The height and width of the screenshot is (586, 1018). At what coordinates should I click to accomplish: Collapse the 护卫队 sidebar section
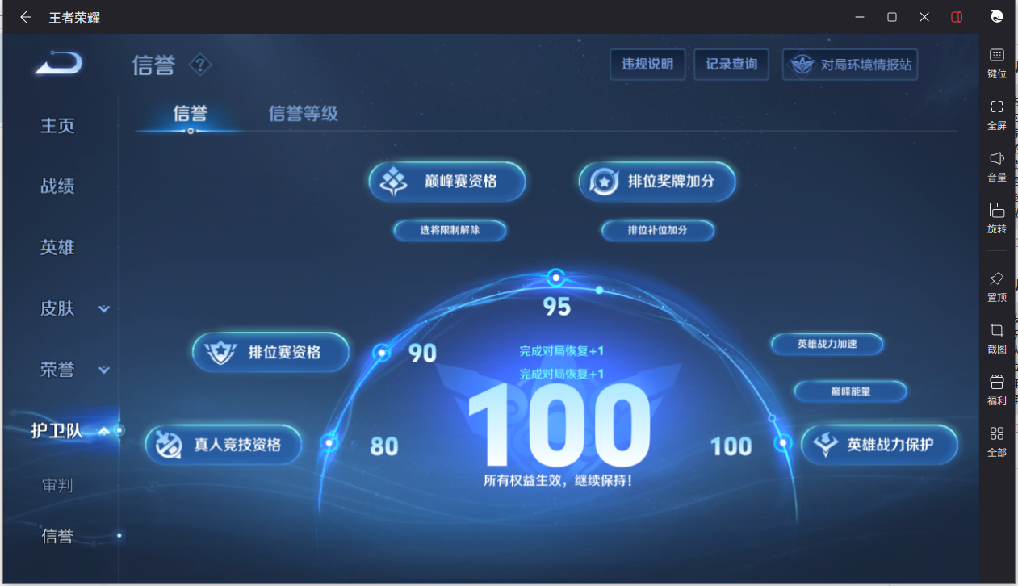(103, 430)
